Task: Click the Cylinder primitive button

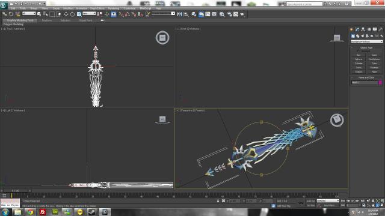Action: pos(359,64)
